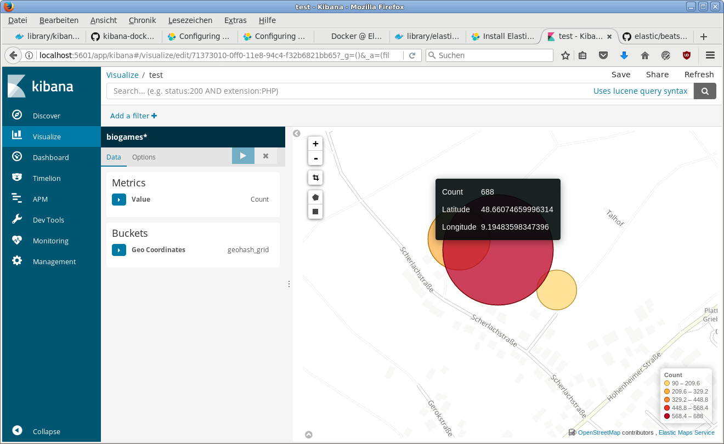Click the Add a filter link
The height and width of the screenshot is (444, 724).
coord(133,116)
